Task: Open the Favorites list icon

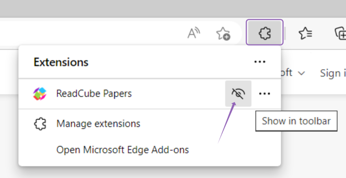Action: [305, 33]
